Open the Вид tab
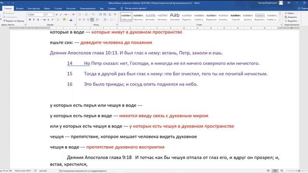The width and height of the screenshot is (308, 173). (102, 9)
